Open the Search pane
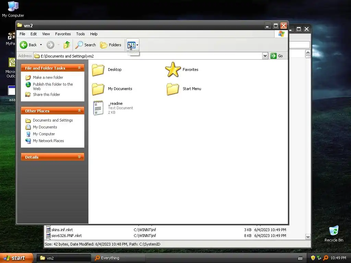The width and height of the screenshot is (351, 263). (85, 45)
